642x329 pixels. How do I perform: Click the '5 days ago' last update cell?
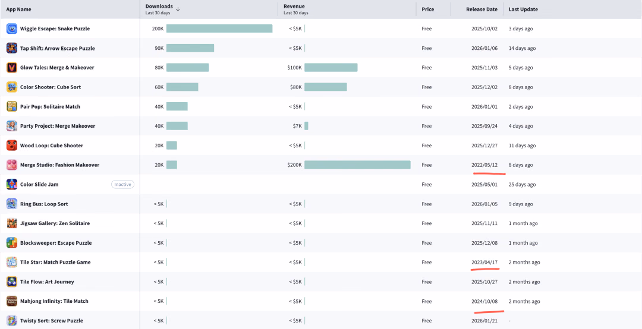click(521, 68)
